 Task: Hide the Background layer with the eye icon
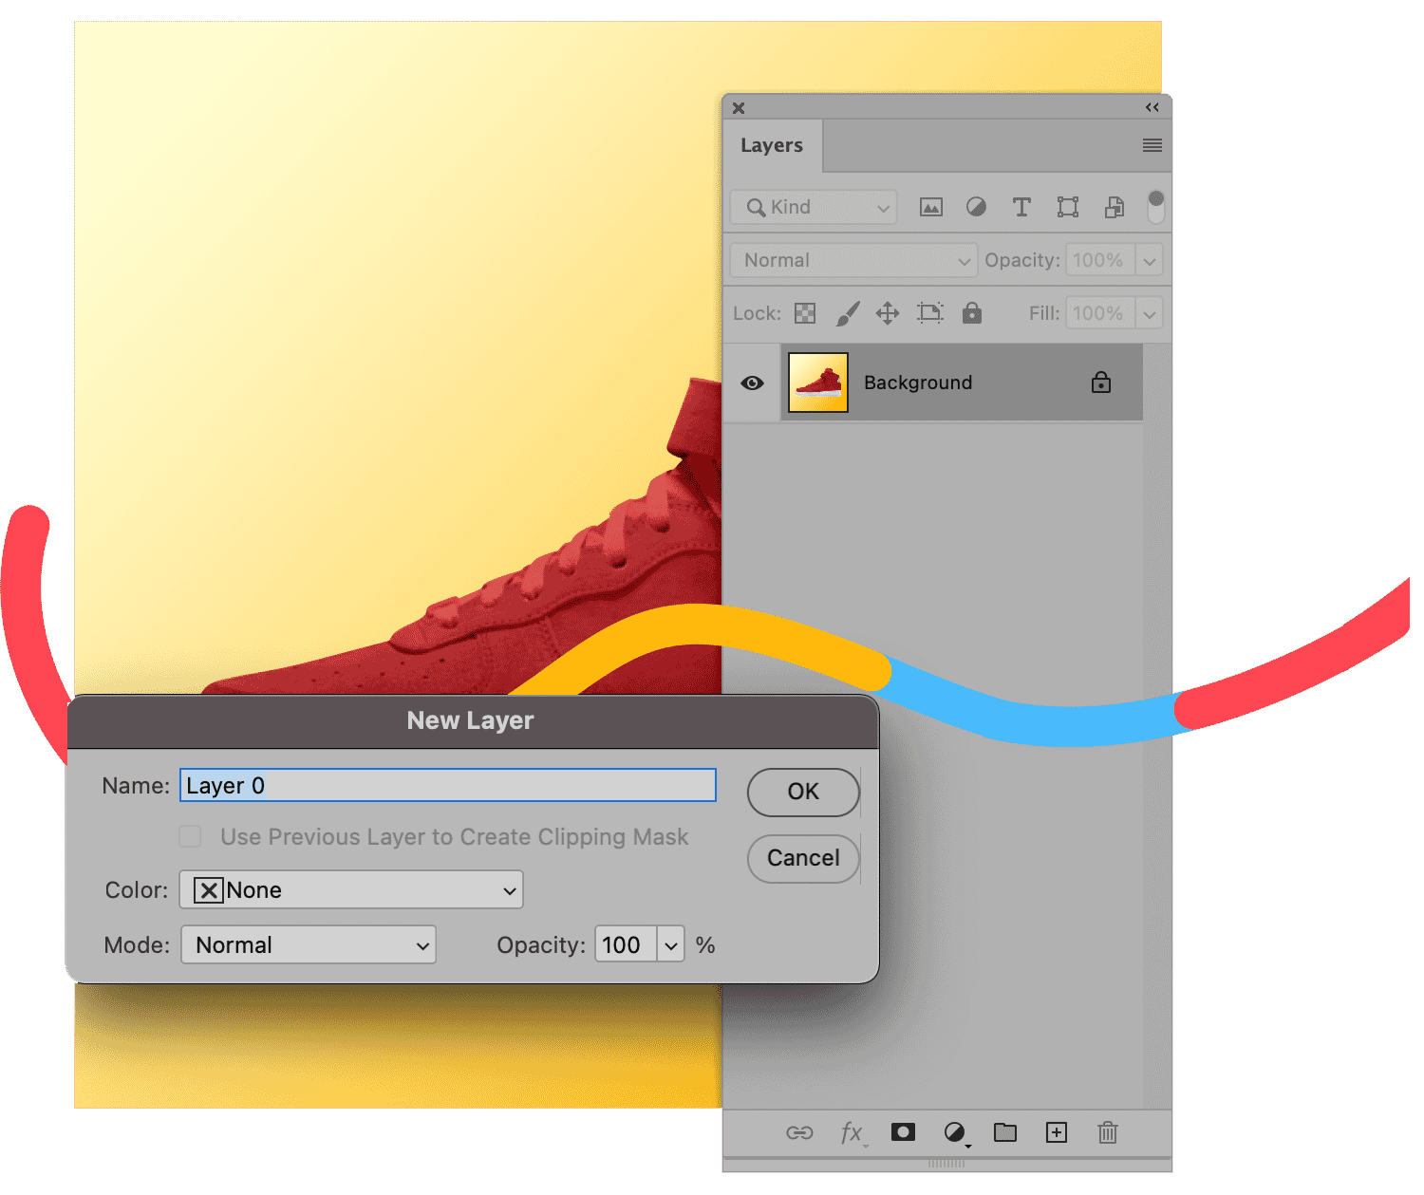[x=752, y=383]
